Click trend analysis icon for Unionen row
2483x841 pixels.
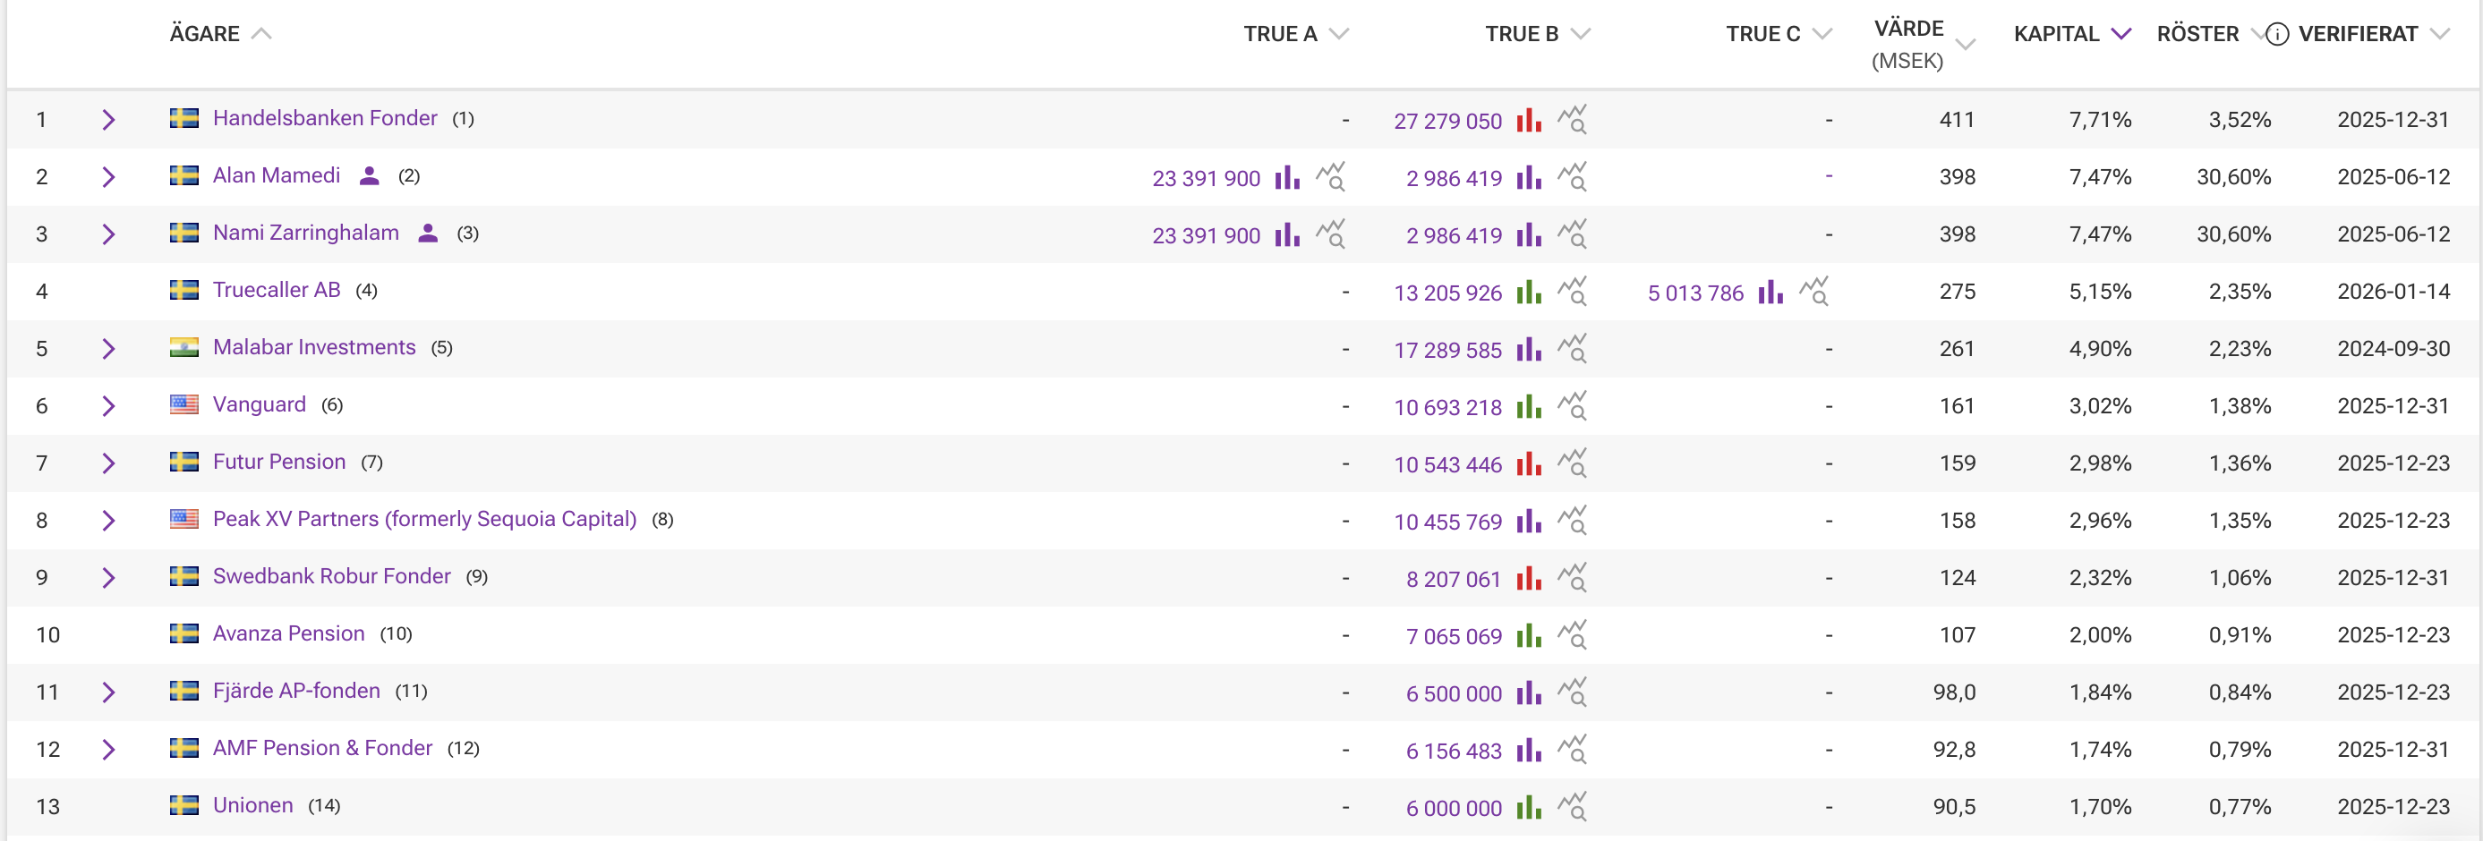1572,807
